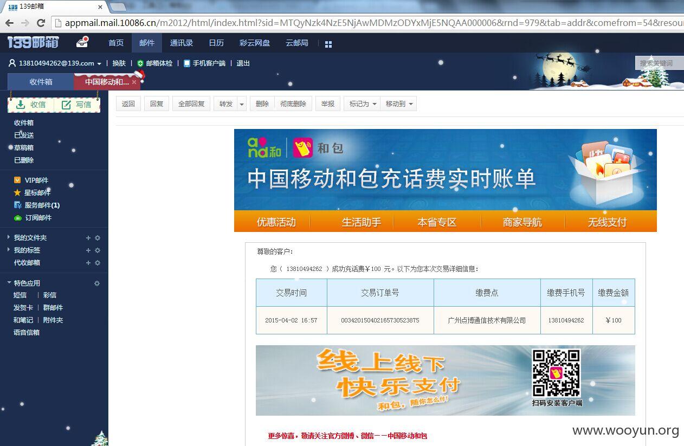The height and width of the screenshot is (446, 684).
Task: Click the 邮箱体检 shield icon
Action: tap(140, 63)
